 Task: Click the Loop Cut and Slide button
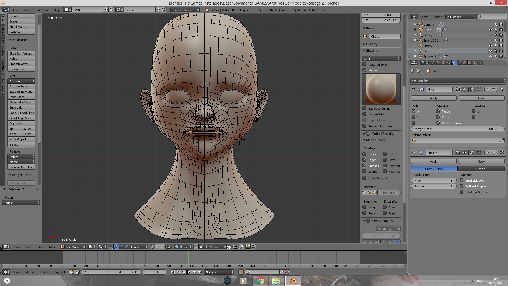[x=21, y=113]
